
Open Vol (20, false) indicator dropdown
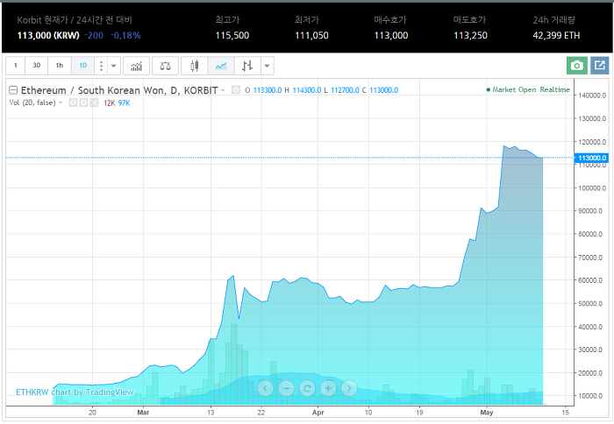tap(61, 102)
